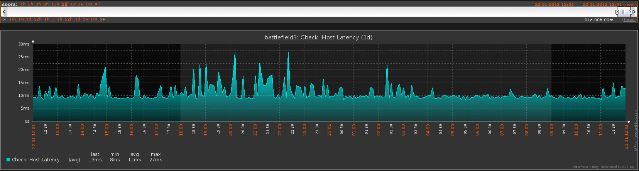Screen dimensions: 639x171
Task: Select the 3h zoom period
Action: pyautogui.click(x=38, y=4)
